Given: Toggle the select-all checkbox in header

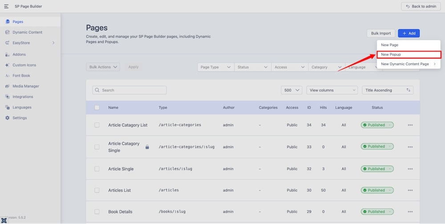Looking at the screenshot, I should click(97, 107).
